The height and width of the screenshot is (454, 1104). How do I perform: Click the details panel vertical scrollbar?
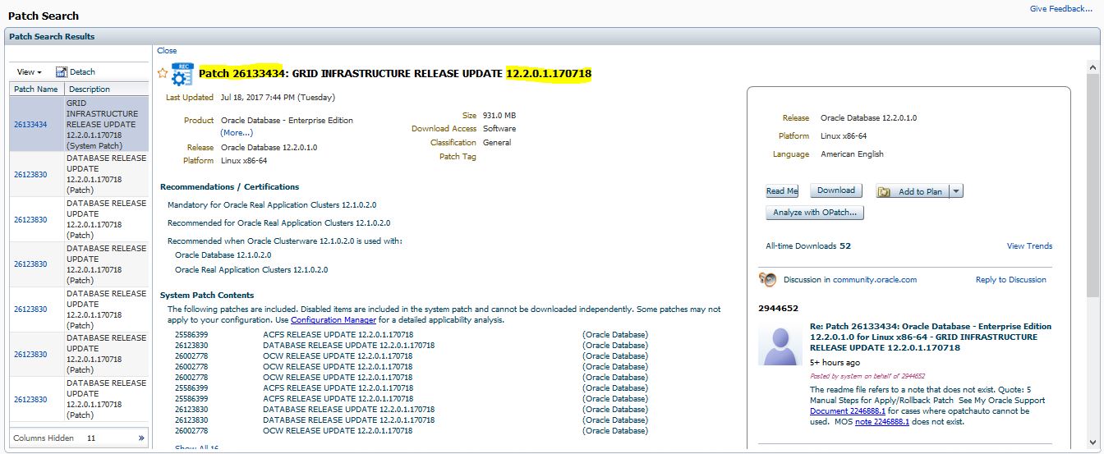1096,246
